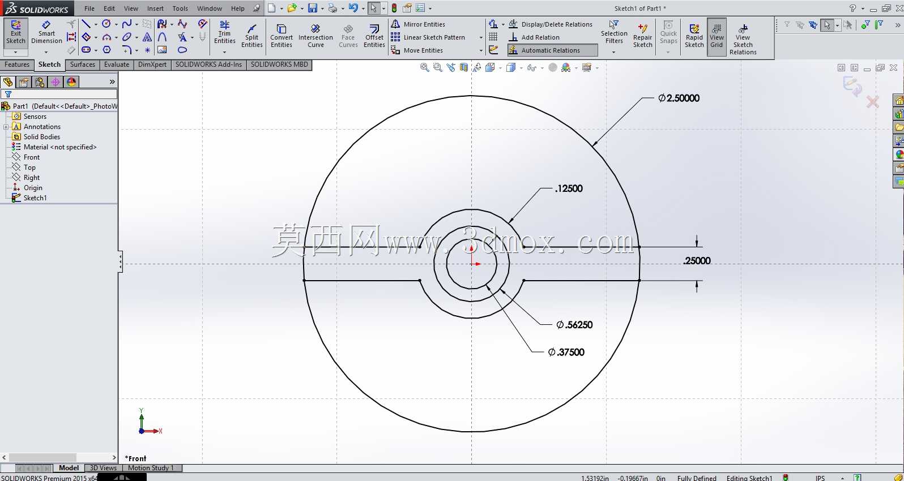Toggle the View Grid button

tap(717, 37)
